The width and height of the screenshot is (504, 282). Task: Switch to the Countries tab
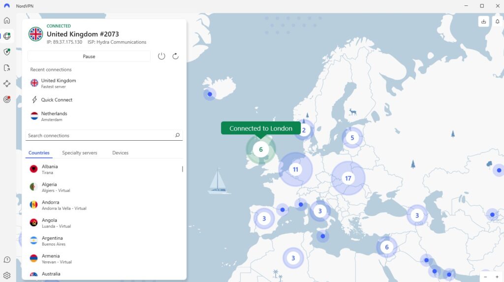tap(39, 153)
